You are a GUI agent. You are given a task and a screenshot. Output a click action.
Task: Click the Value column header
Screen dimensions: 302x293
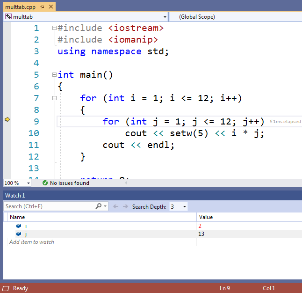pyautogui.click(x=249, y=217)
